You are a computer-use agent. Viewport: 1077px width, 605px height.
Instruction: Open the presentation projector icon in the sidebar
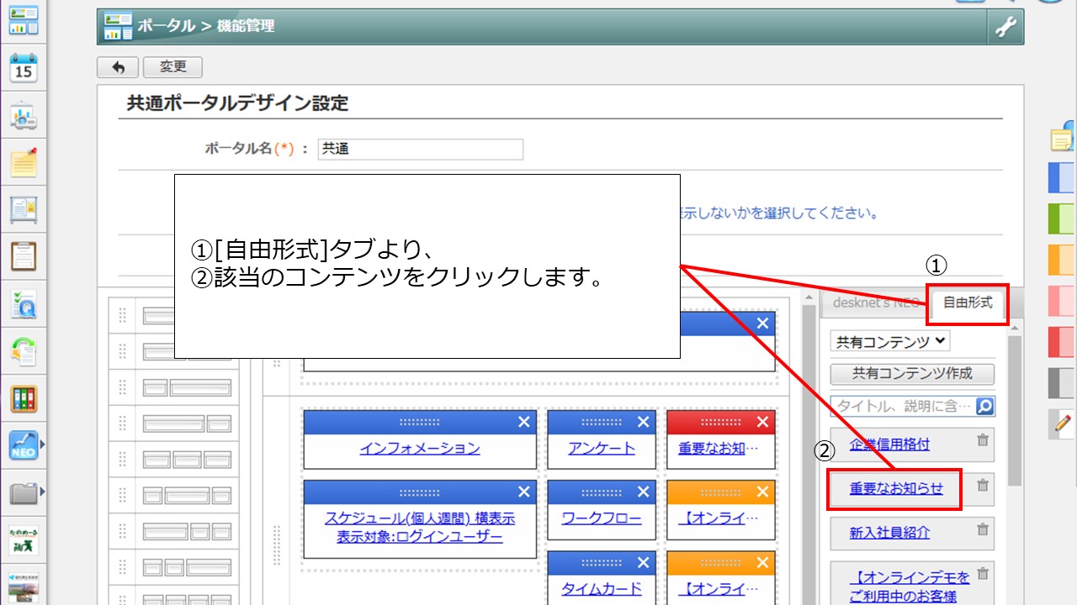(24, 116)
